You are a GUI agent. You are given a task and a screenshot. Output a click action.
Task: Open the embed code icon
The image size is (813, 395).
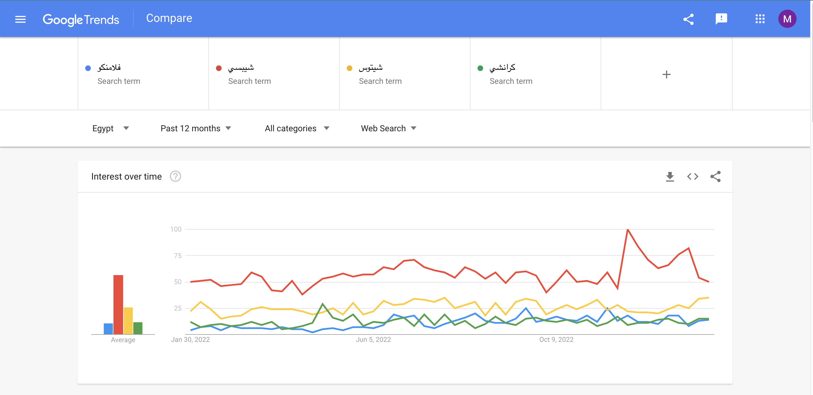[692, 176]
